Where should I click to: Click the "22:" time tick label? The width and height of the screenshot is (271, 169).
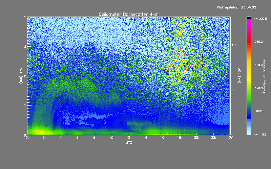(213, 138)
